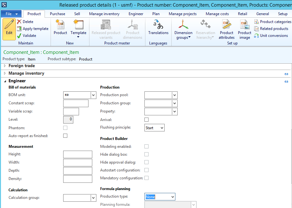The image size is (292, 208).
Task: Switch to the Manage inventory tab
Action: pyautogui.click(x=104, y=14)
